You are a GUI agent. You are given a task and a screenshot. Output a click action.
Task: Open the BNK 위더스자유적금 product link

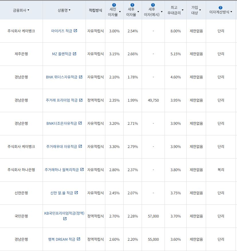(62, 77)
